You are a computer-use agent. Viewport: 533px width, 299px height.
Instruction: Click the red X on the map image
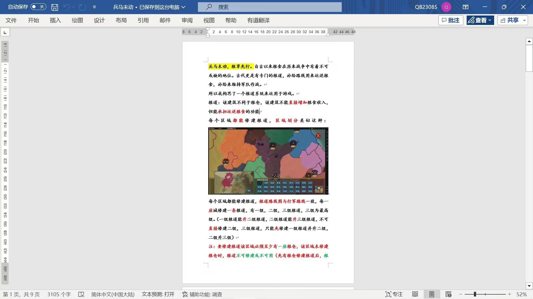point(318,136)
